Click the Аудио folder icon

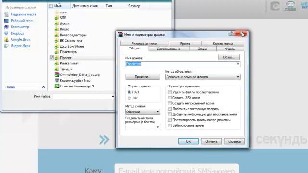click(x=57, y=24)
